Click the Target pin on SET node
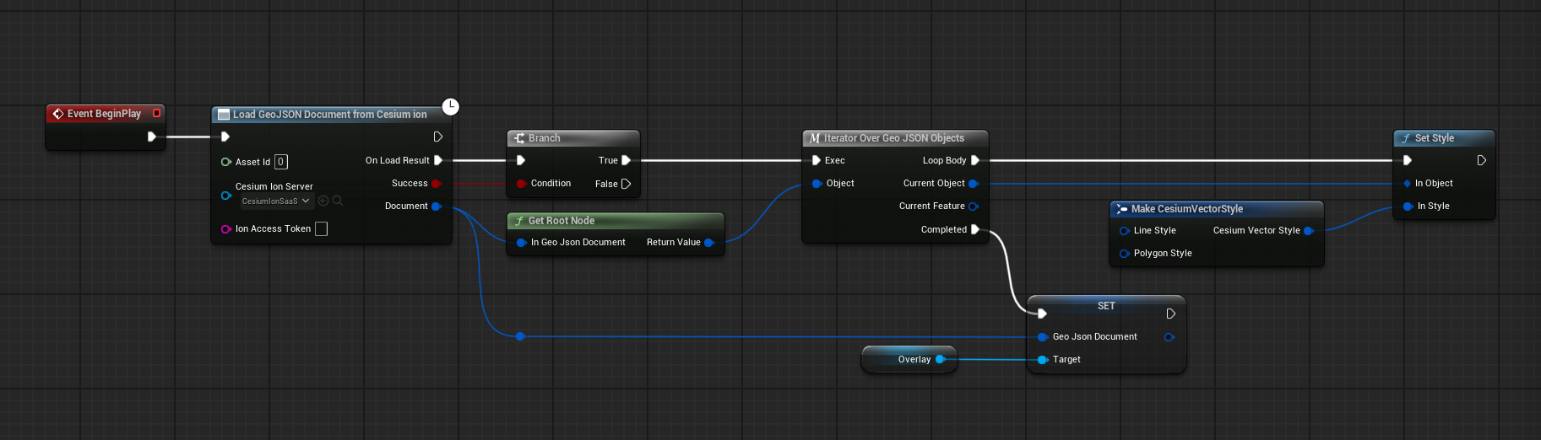This screenshot has width=1541, height=440. (x=1043, y=360)
